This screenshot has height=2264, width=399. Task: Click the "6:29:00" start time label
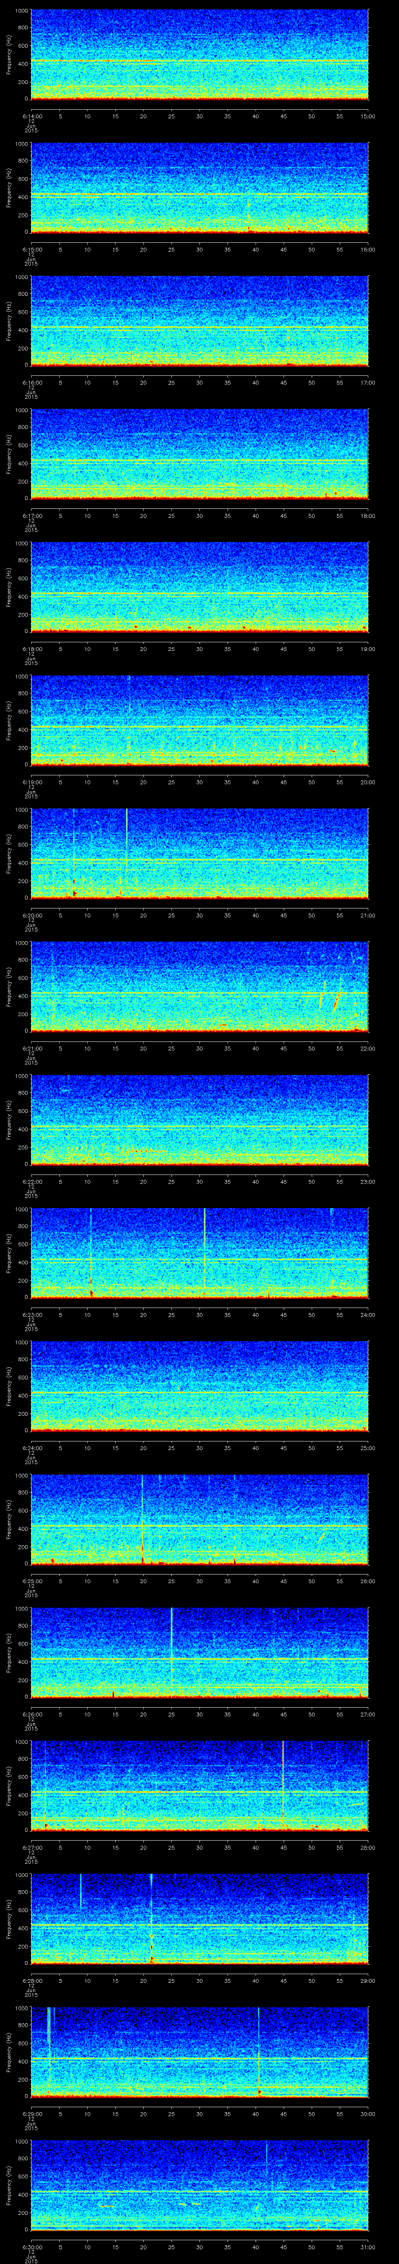click(32, 2114)
